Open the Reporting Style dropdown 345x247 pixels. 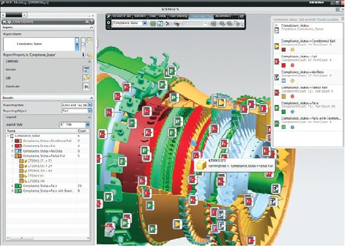[x=90, y=105]
